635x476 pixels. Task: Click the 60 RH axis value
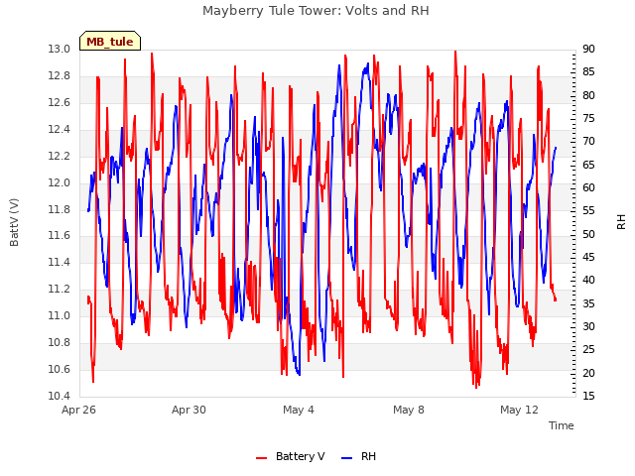[x=588, y=187]
